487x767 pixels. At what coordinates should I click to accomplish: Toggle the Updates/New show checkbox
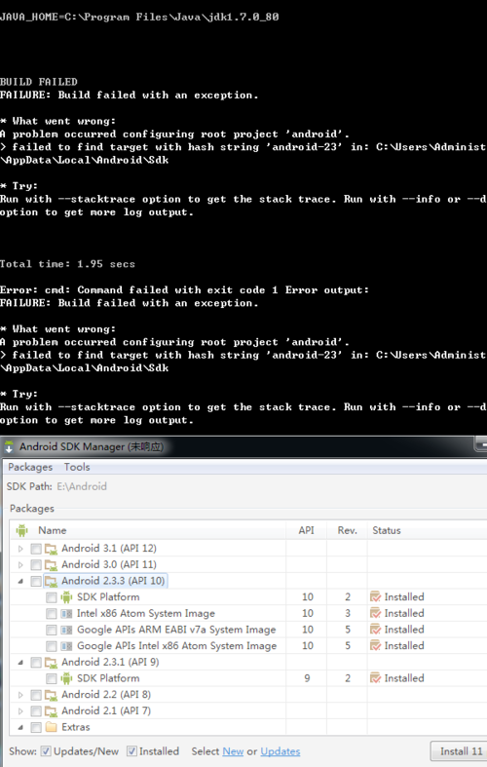click(46, 751)
